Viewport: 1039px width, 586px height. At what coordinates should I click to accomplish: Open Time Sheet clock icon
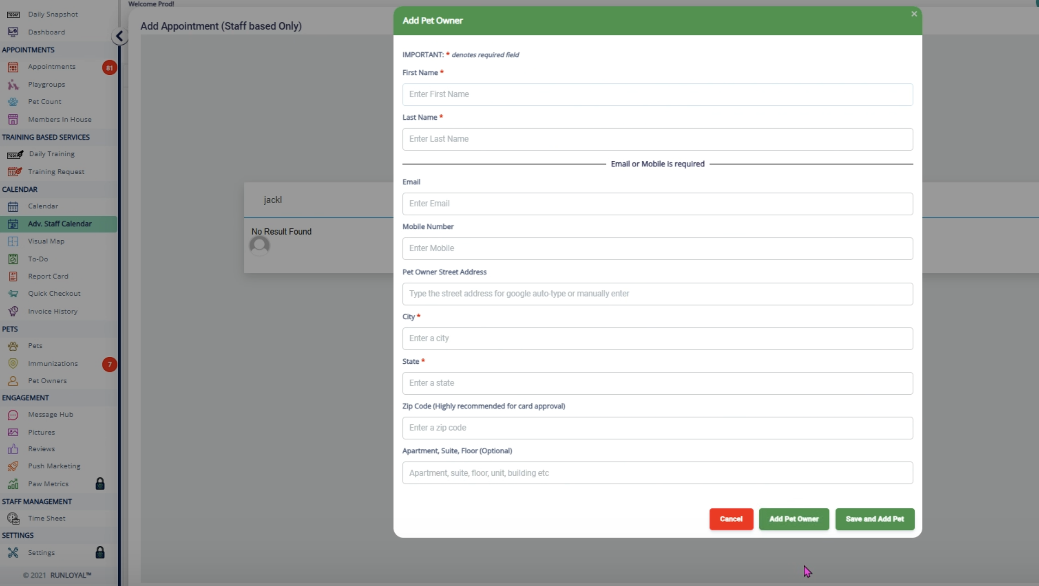pos(13,519)
